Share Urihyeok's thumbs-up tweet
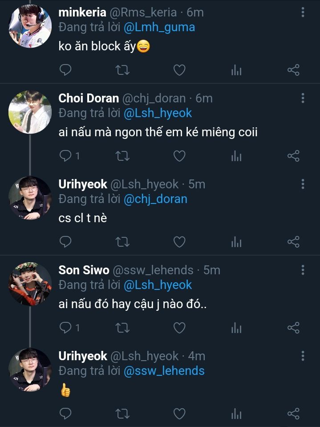320x427 pixels. coord(293,414)
